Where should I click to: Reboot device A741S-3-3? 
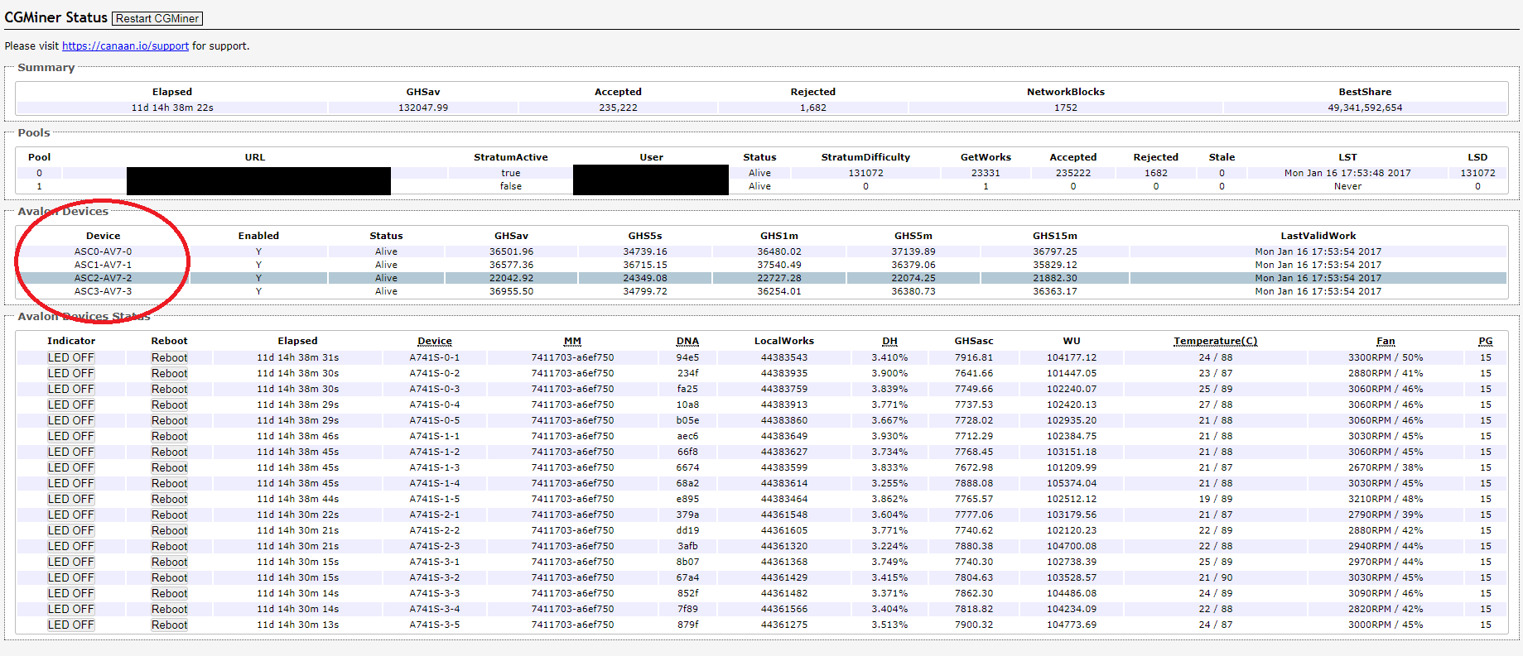pos(169,593)
